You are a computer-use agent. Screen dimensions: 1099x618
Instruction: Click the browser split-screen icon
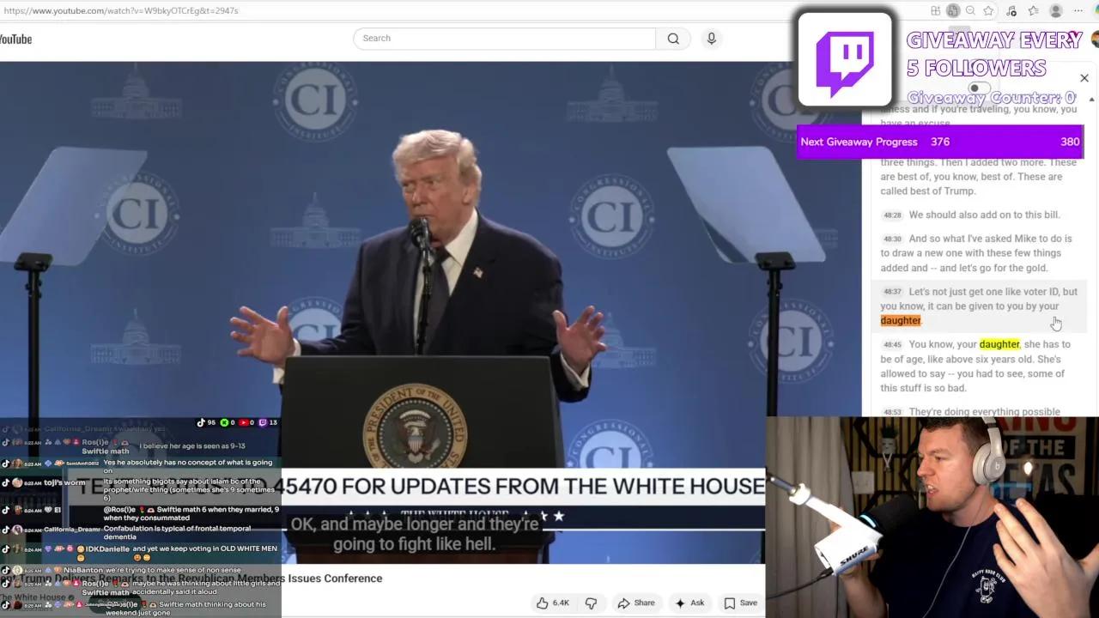pos(953,10)
